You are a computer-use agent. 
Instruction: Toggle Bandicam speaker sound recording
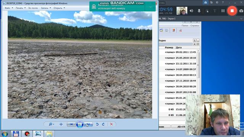191,11
